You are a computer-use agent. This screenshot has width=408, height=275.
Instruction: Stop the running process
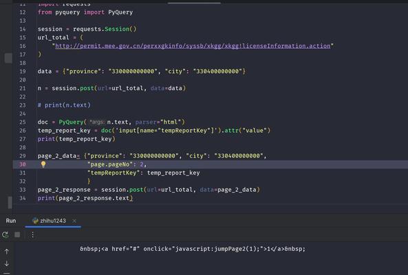click(x=17, y=234)
